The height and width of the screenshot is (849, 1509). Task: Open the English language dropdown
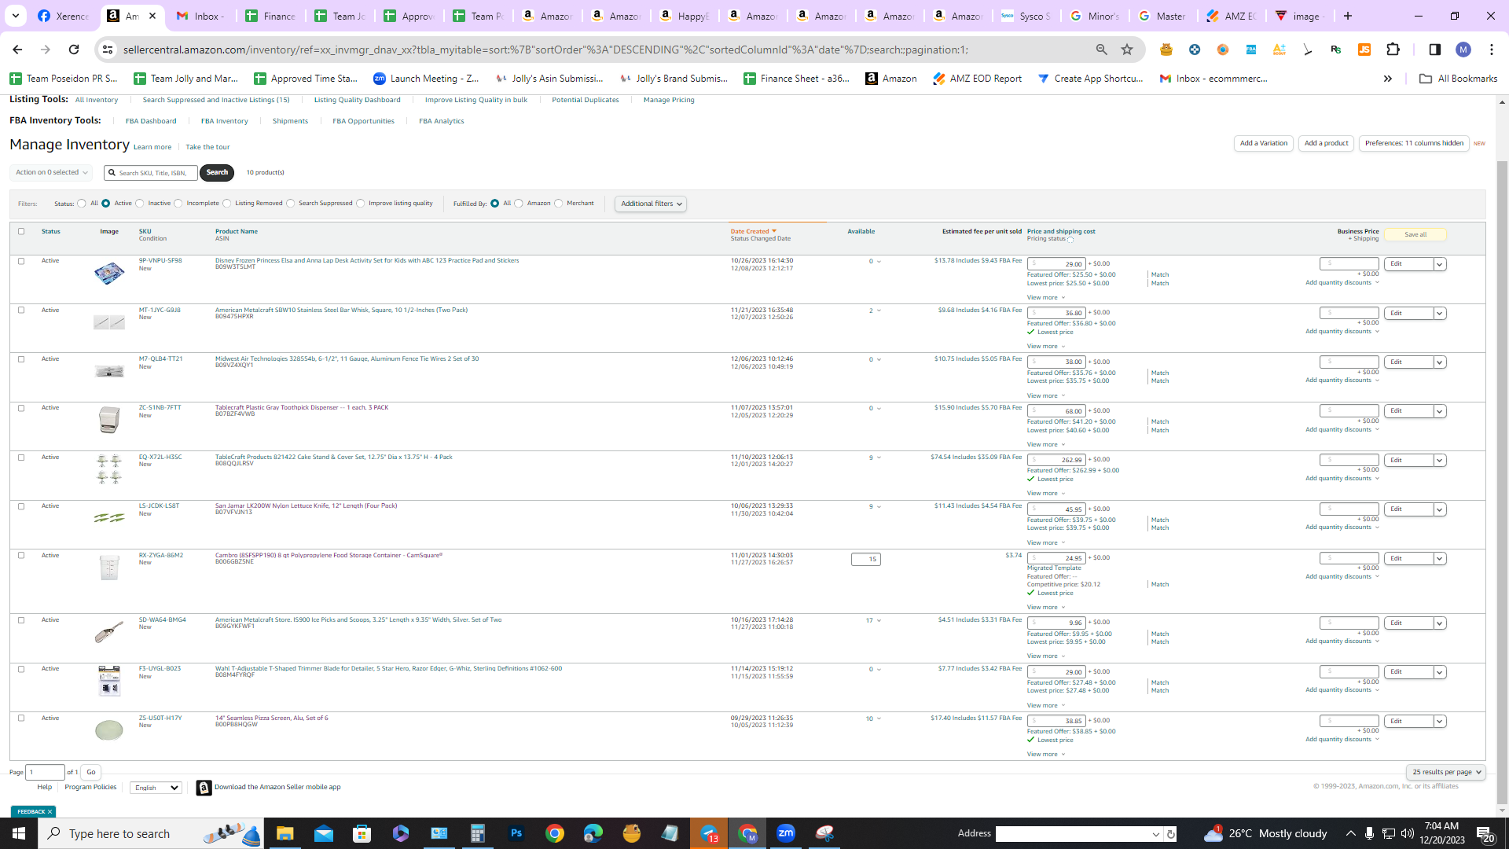click(156, 788)
